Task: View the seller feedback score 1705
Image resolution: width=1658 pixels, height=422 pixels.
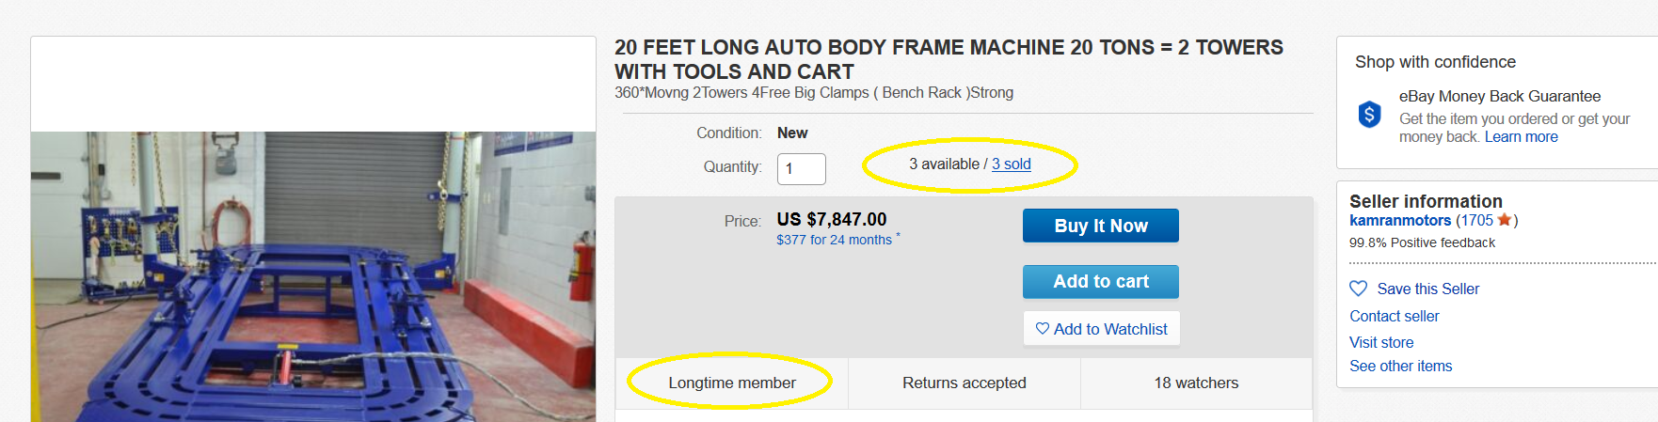Action: 1476,220
